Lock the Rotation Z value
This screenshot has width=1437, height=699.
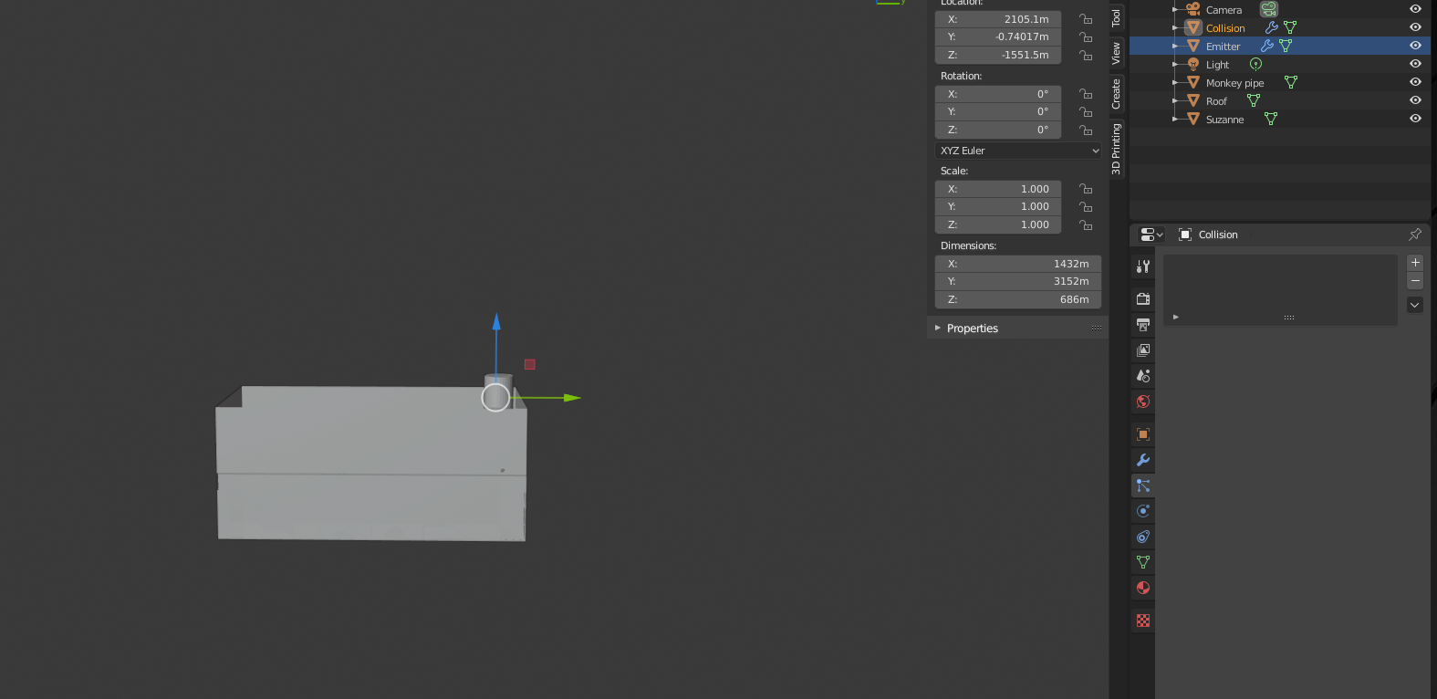point(1086,130)
